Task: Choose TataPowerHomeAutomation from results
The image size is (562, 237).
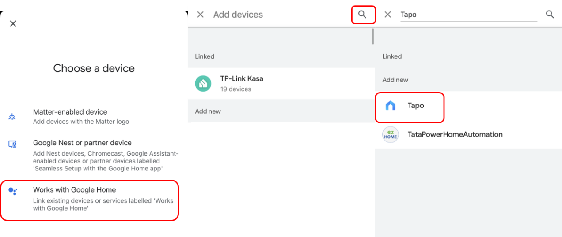Action: click(455, 134)
